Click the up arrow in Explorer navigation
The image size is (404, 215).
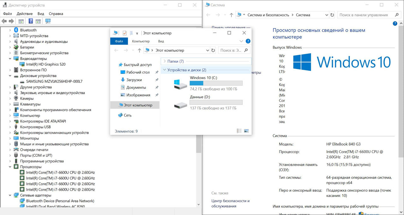pos(140,50)
